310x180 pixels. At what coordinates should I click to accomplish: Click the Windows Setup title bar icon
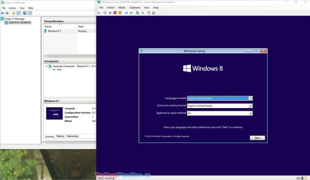pyautogui.click(x=141, y=51)
